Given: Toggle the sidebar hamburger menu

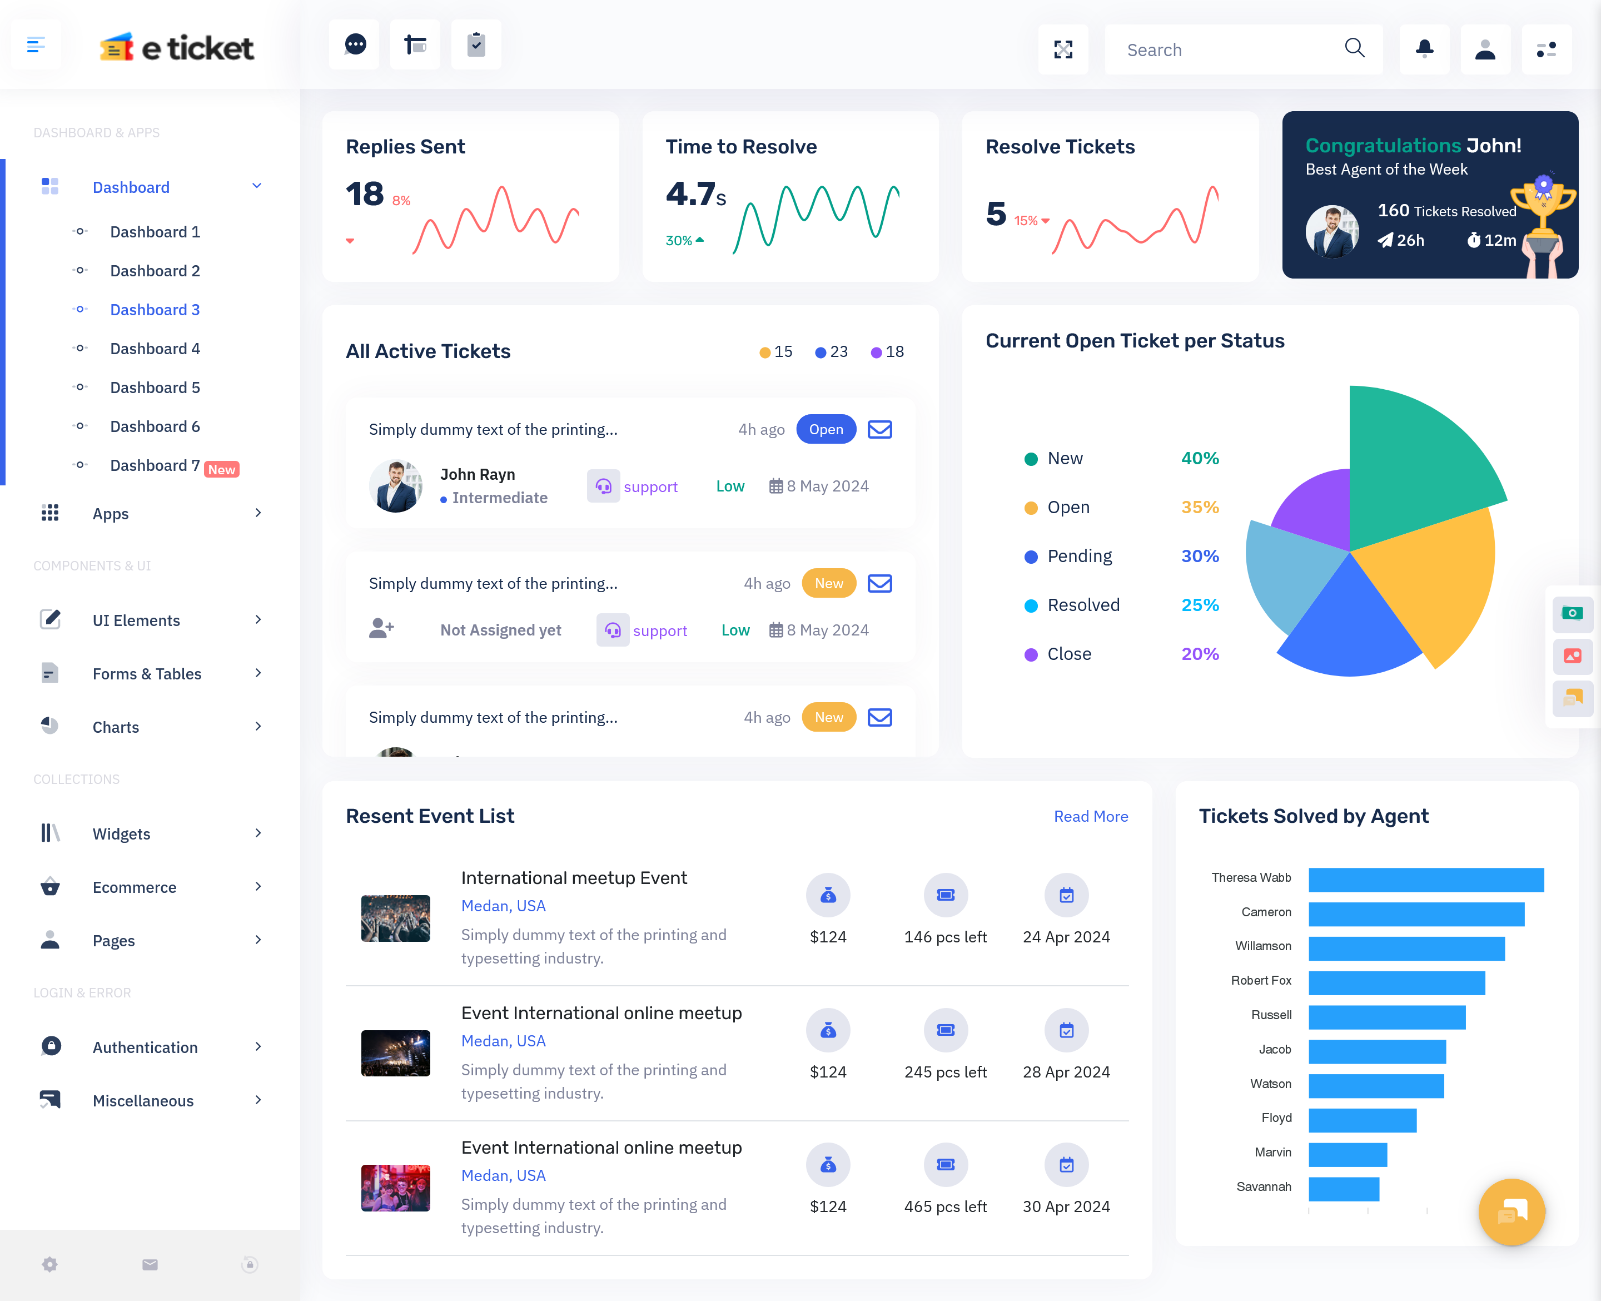Looking at the screenshot, I should coord(36,45).
